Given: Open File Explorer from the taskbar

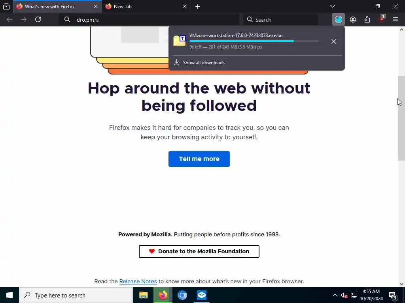Looking at the screenshot, I should coord(143,295).
